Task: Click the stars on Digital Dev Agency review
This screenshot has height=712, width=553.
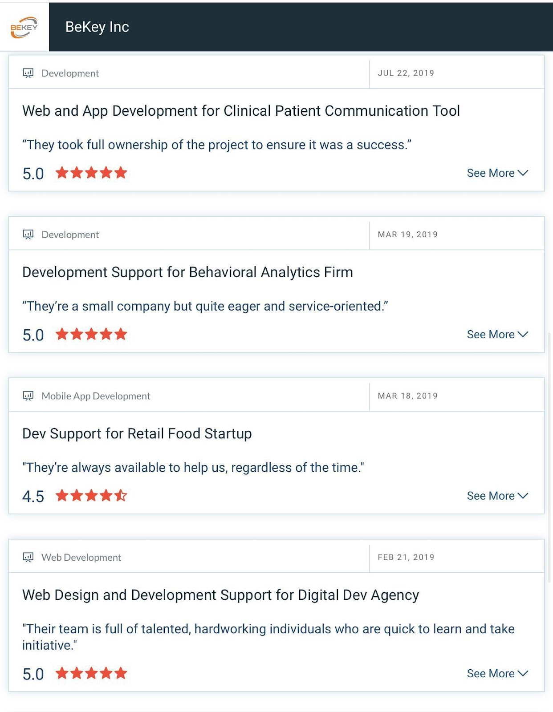Action: (91, 673)
